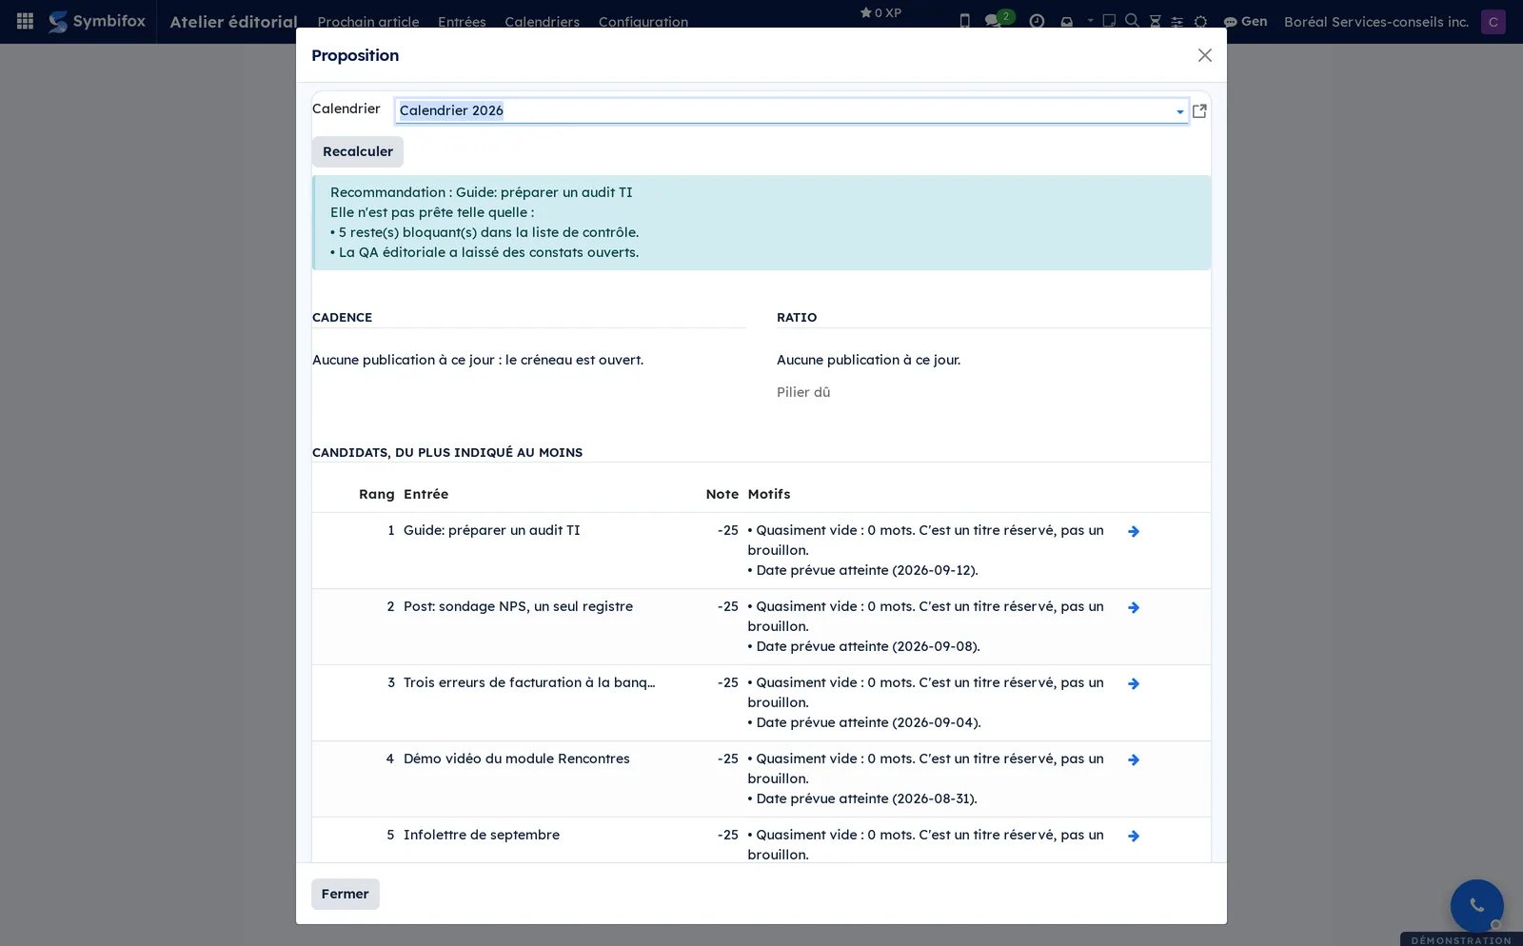Select row Post: sondage NPS, un seul registre
The height and width of the screenshot is (946, 1523).
pos(761,626)
